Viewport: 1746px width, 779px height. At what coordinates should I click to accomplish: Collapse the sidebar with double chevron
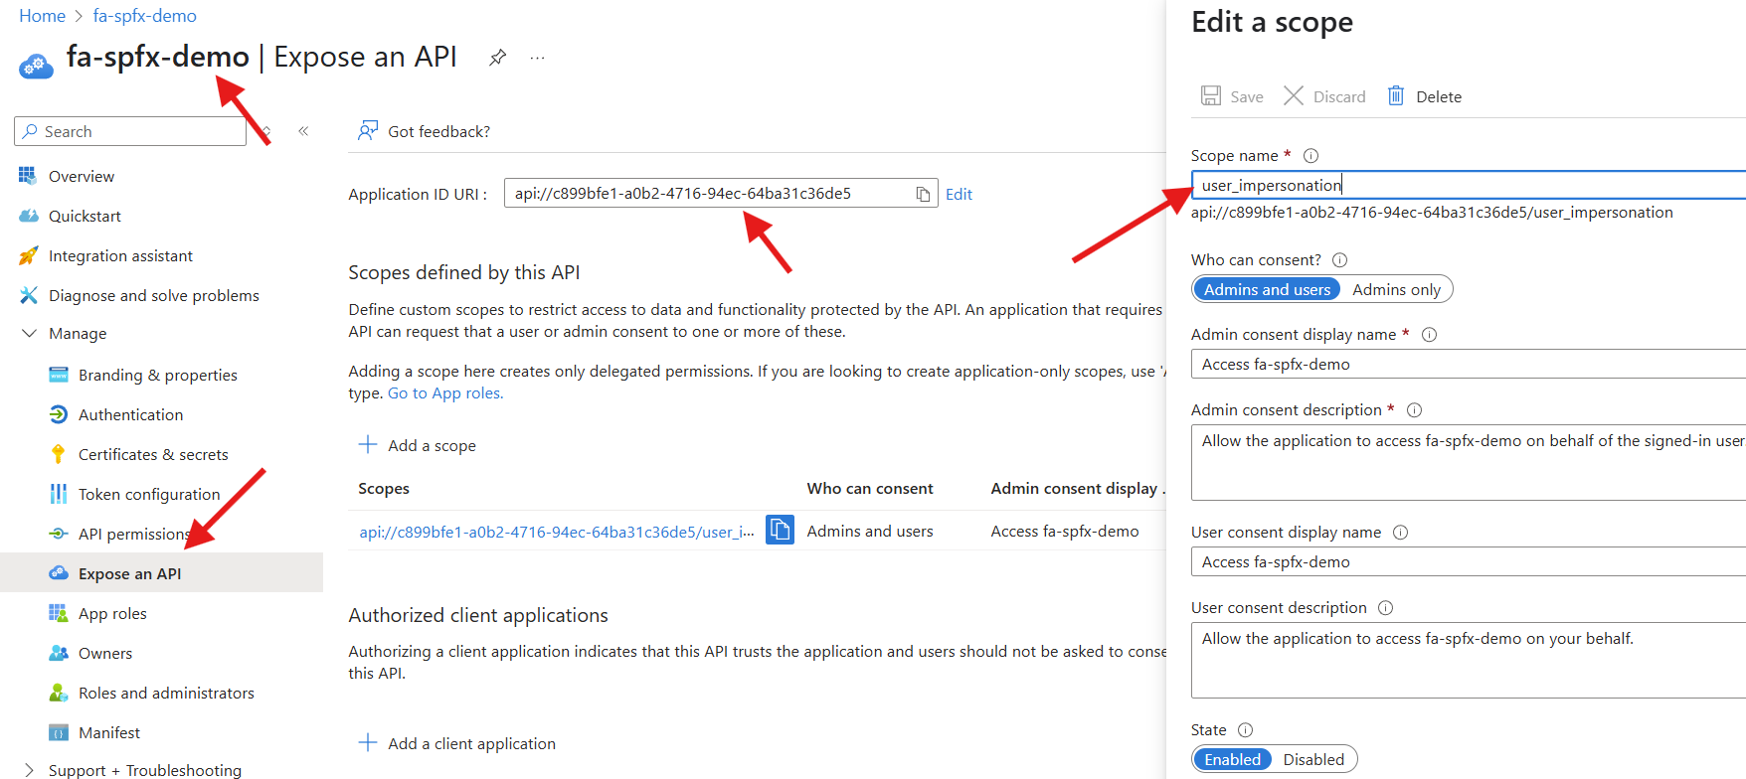coord(303,131)
